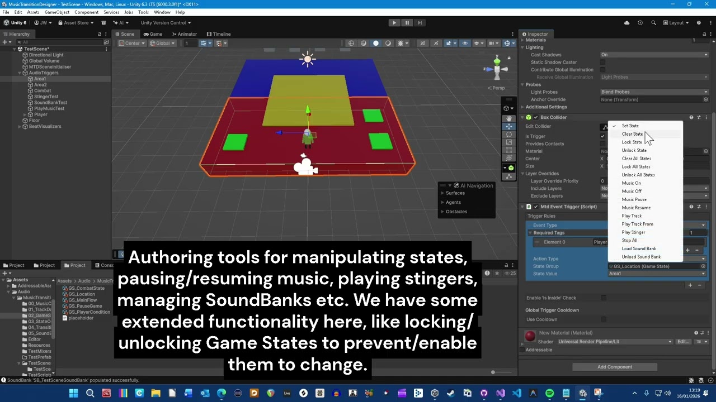This screenshot has width=716, height=402.
Task: Open the GameObject menu
Action: tap(57, 12)
